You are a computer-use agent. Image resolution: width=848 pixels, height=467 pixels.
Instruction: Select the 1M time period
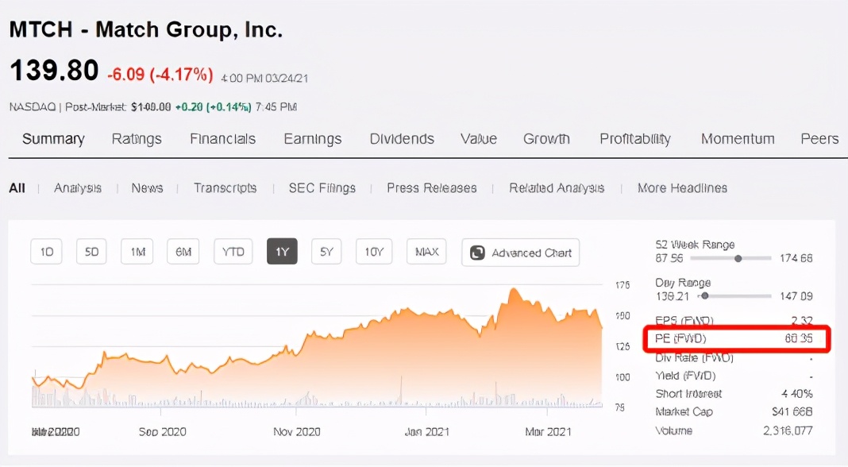[137, 252]
